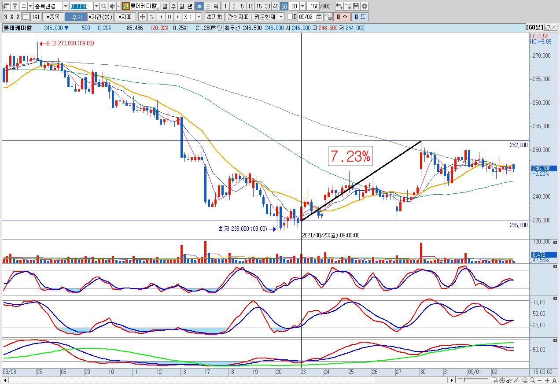This screenshot has width=560, height=384.
Task: Step backward in chart playback
Action: click(x=161, y=17)
